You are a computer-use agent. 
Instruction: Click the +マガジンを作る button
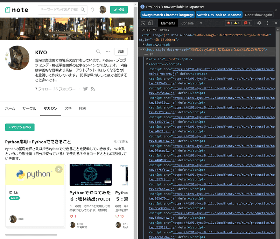[x=20, y=127]
